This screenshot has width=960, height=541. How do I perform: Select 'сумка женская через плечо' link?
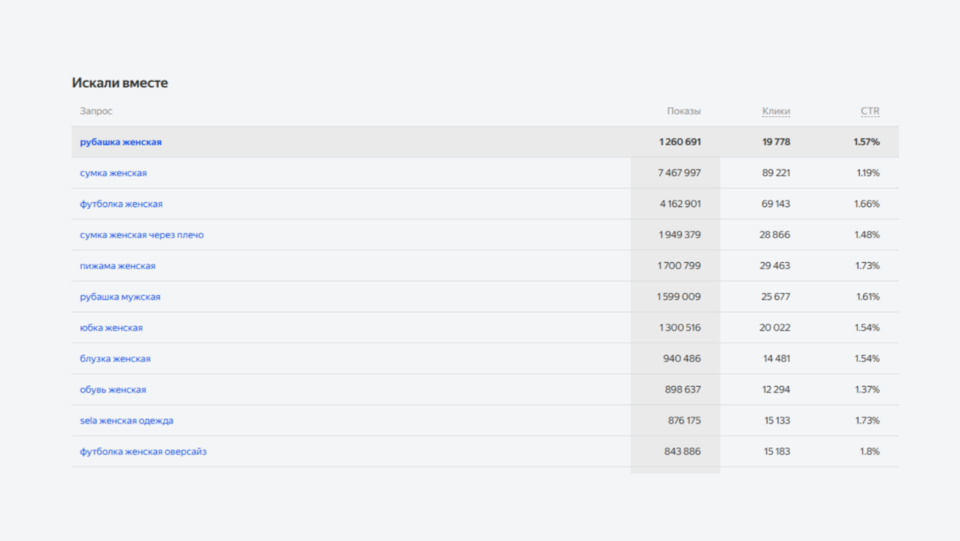coord(141,235)
